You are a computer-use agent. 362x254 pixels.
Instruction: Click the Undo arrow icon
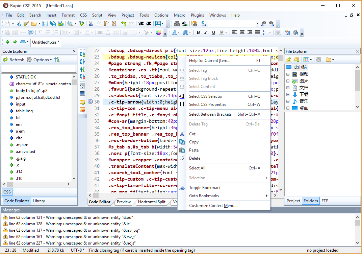point(123,24)
